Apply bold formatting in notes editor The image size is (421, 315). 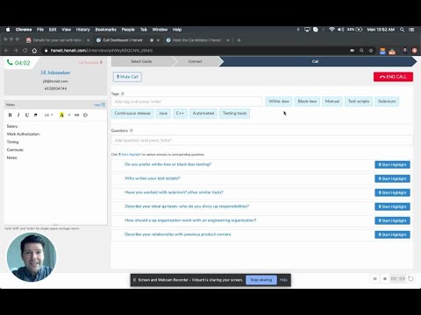(10, 115)
